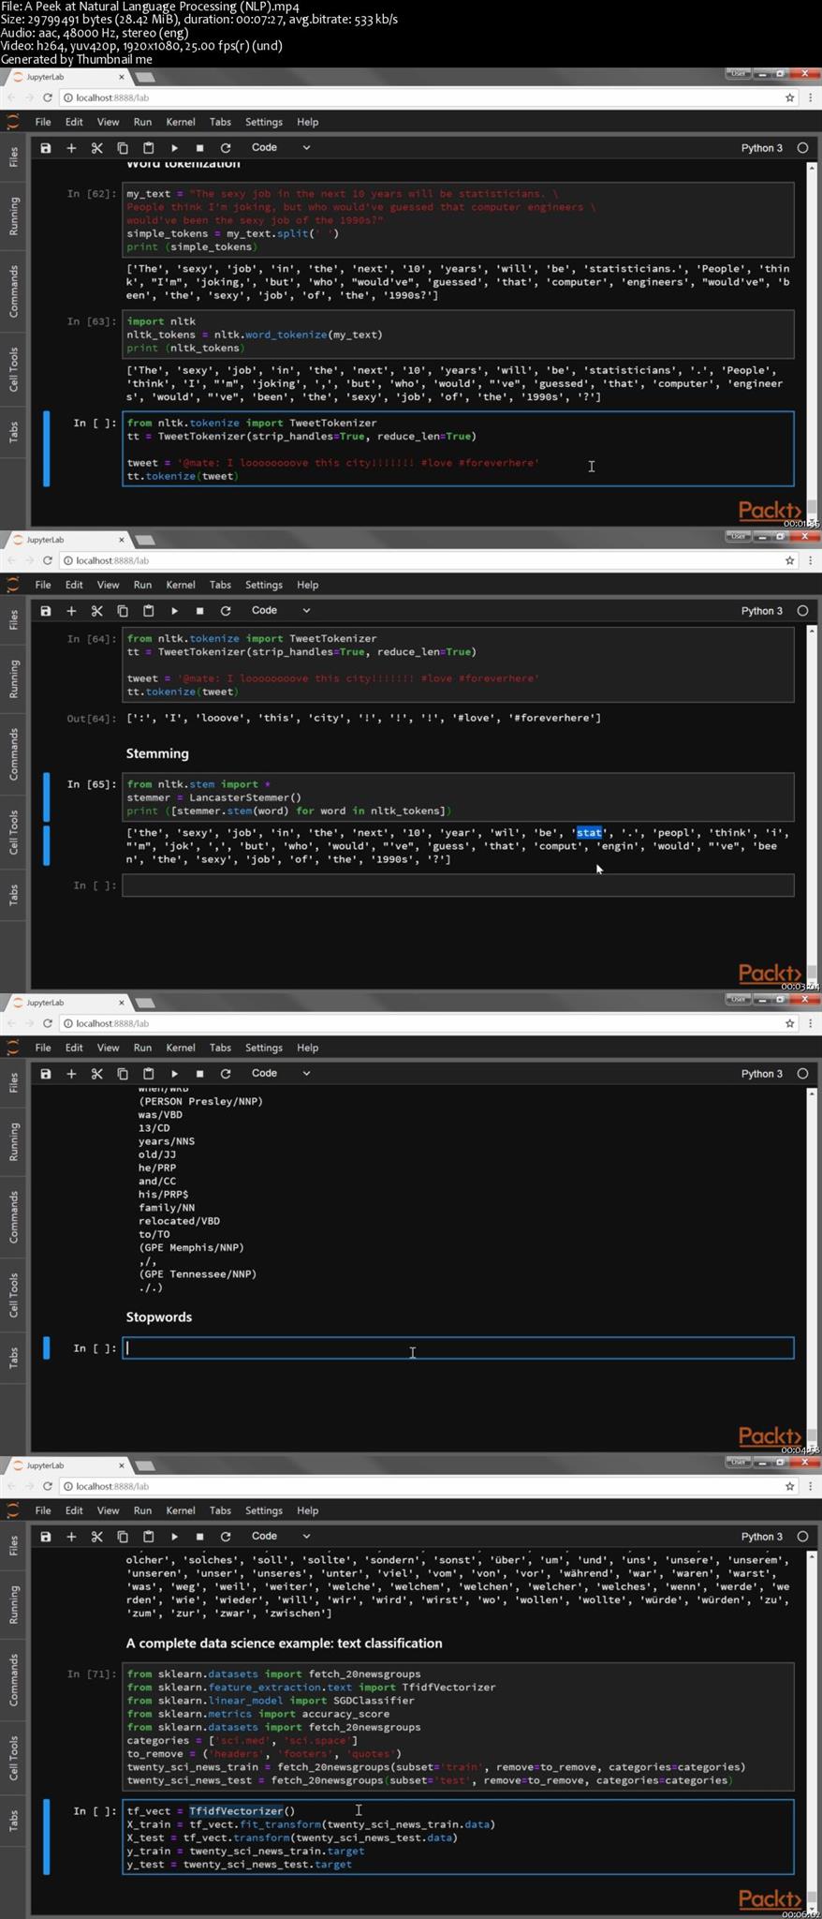The height and width of the screenshot is (1919, 822).
Task: Click 'A complete data science example: text classification' heading
Action: (284, 1644)
